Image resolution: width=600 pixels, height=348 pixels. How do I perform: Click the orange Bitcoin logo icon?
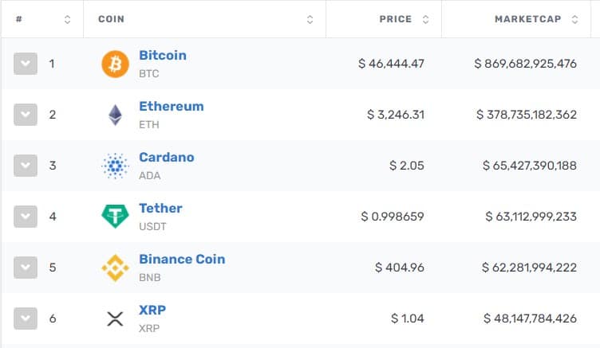(x=115, y=64)
